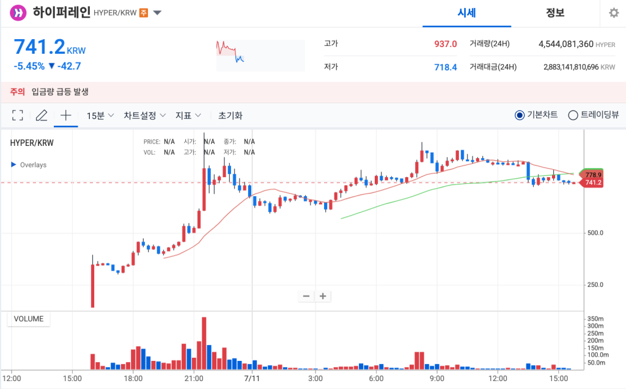Click the 7/11 date marker on time axis

tap(252, 378)
